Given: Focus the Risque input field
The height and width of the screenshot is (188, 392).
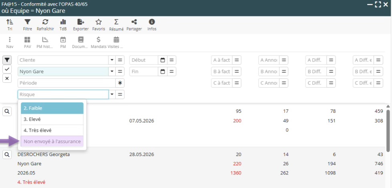Looking at the screenshot, I should [x=63, y=94].
